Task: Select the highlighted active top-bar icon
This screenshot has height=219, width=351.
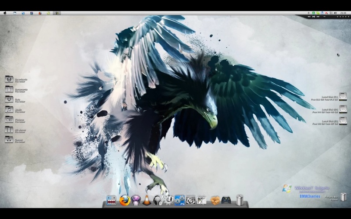Action: (57, 13)
